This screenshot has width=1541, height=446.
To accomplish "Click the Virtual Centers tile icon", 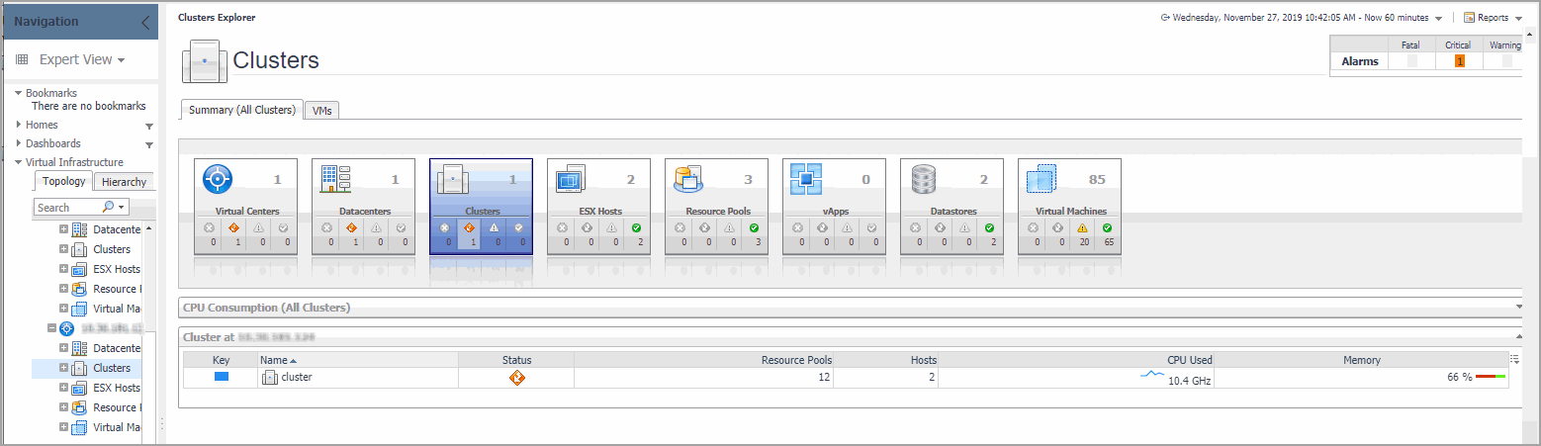I will point(218,179).
